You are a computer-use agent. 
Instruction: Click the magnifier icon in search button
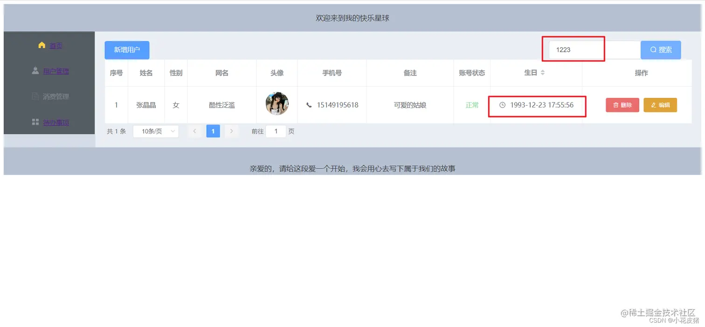tap(653, 50)
